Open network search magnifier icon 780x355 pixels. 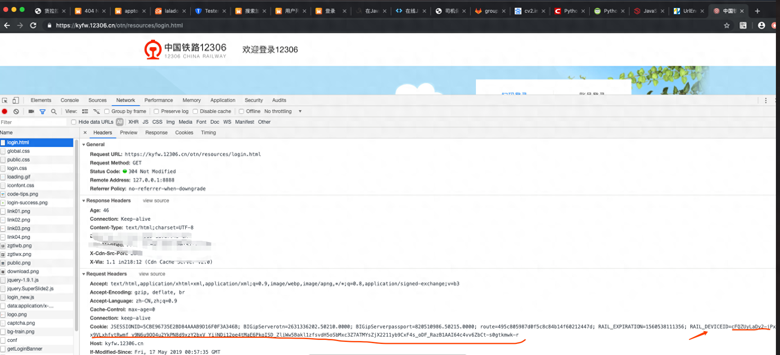(x=54, y=111)
